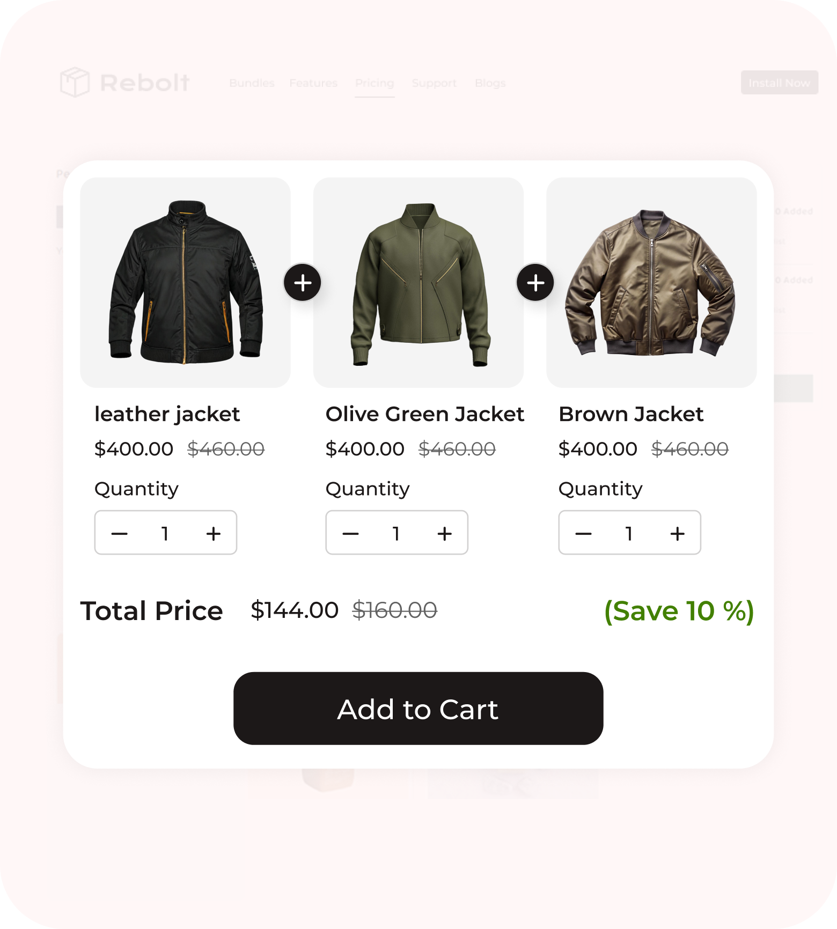Click the Install Now button
Viewport: 837px width, 929px height.
click(x=779, y=83)
